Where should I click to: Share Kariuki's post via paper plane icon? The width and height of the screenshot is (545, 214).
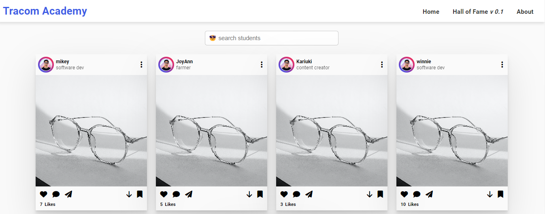(x=309, y=195)
